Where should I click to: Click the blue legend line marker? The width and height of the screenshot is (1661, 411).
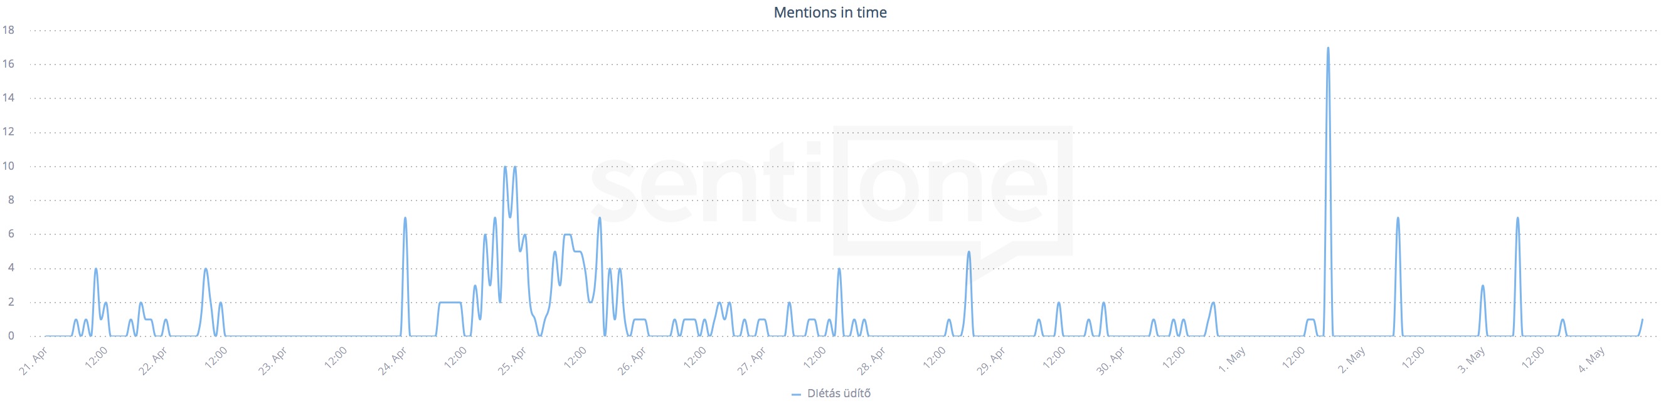coord(795,394)
